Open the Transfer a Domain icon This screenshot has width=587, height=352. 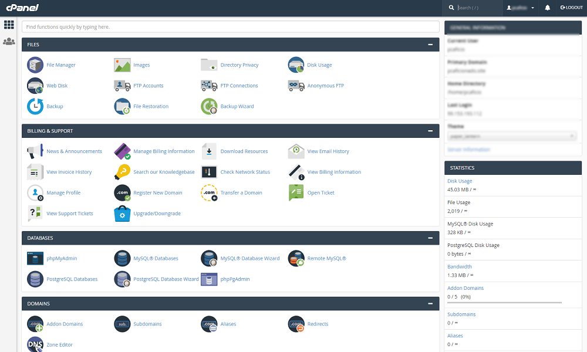tap(209, 192)
